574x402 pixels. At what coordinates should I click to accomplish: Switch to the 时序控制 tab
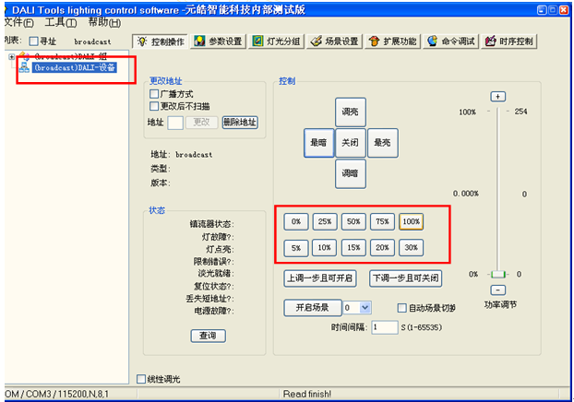click(x=509, y=41)
